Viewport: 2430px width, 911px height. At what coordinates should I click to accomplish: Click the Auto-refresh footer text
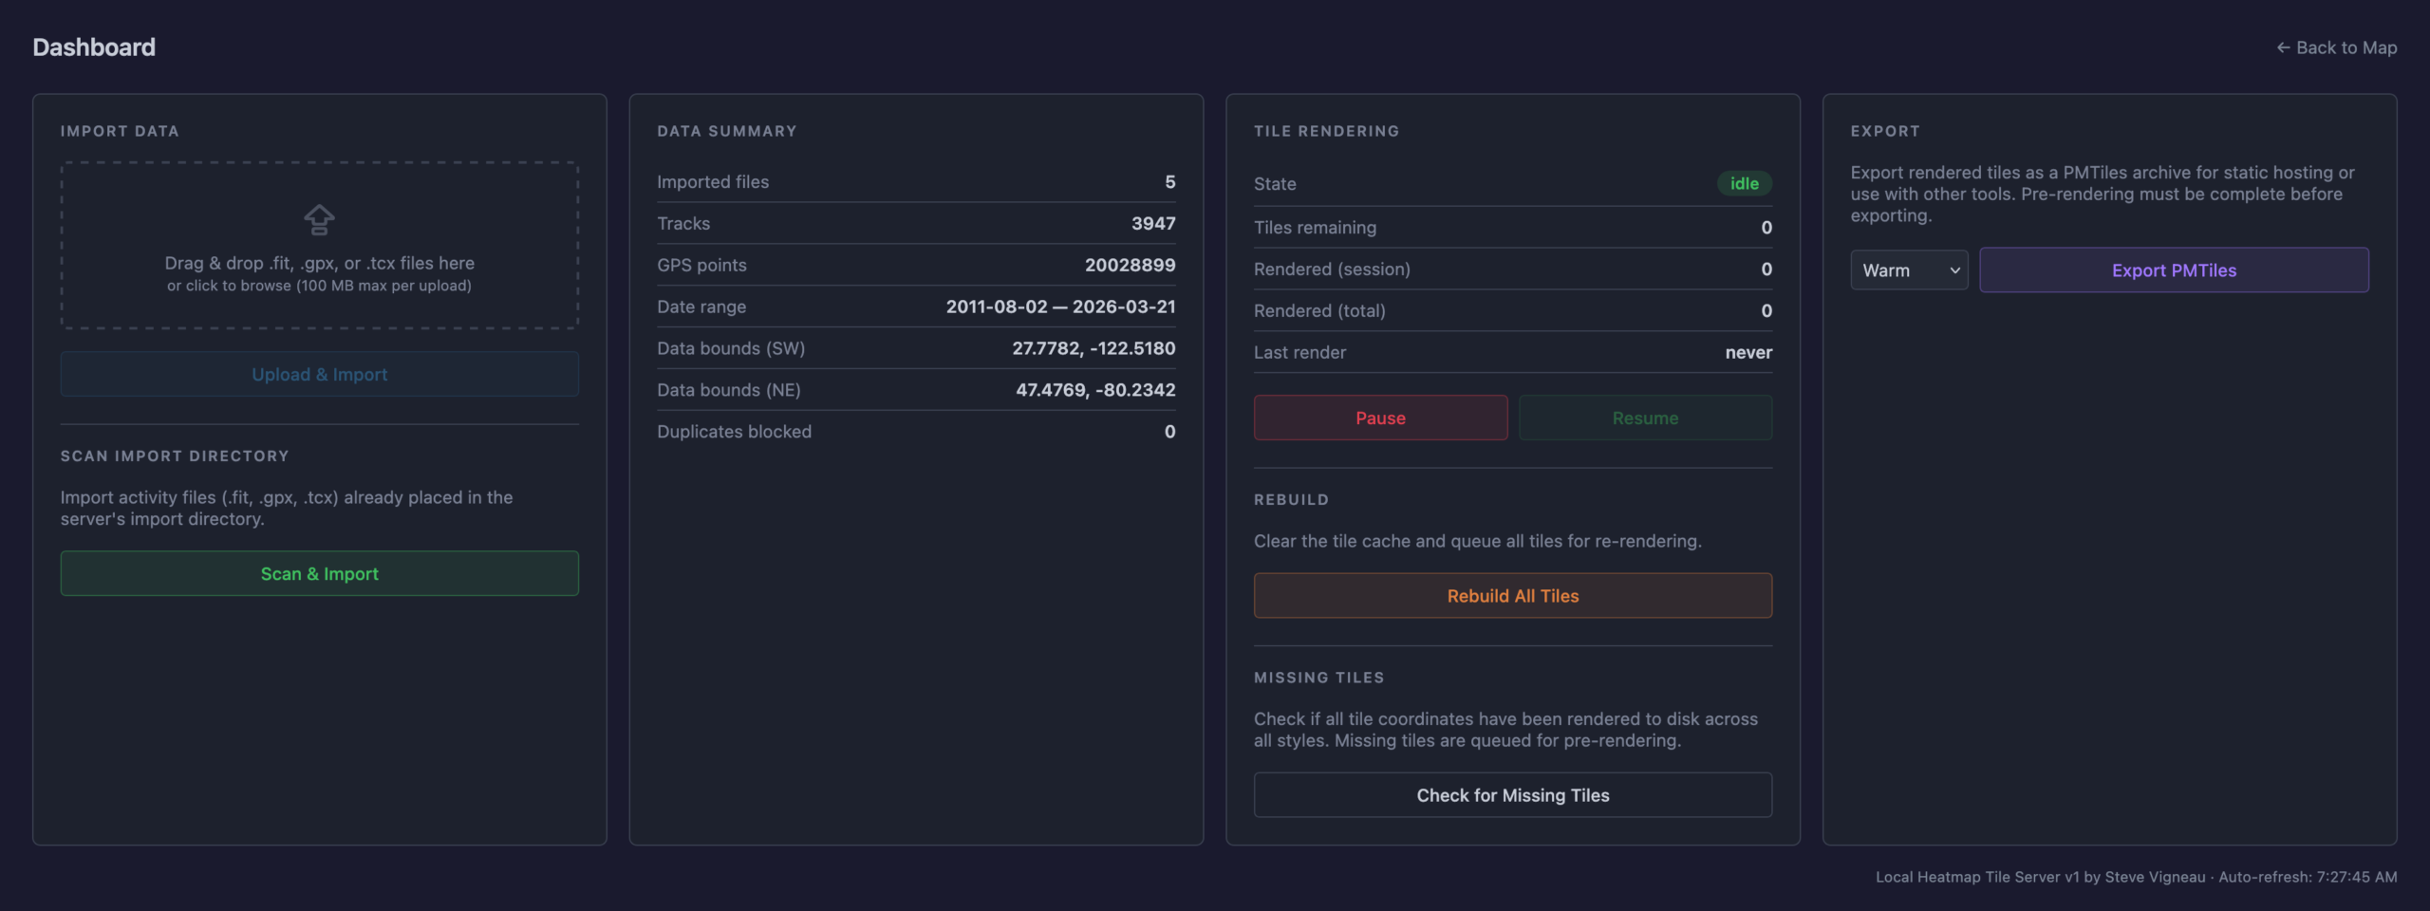2307,877
